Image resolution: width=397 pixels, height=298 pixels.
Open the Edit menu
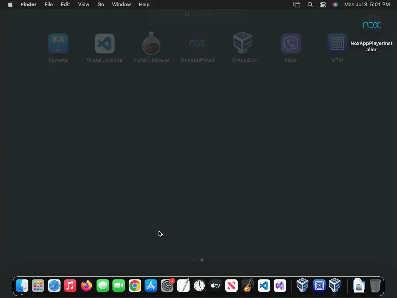click(65, 4)
